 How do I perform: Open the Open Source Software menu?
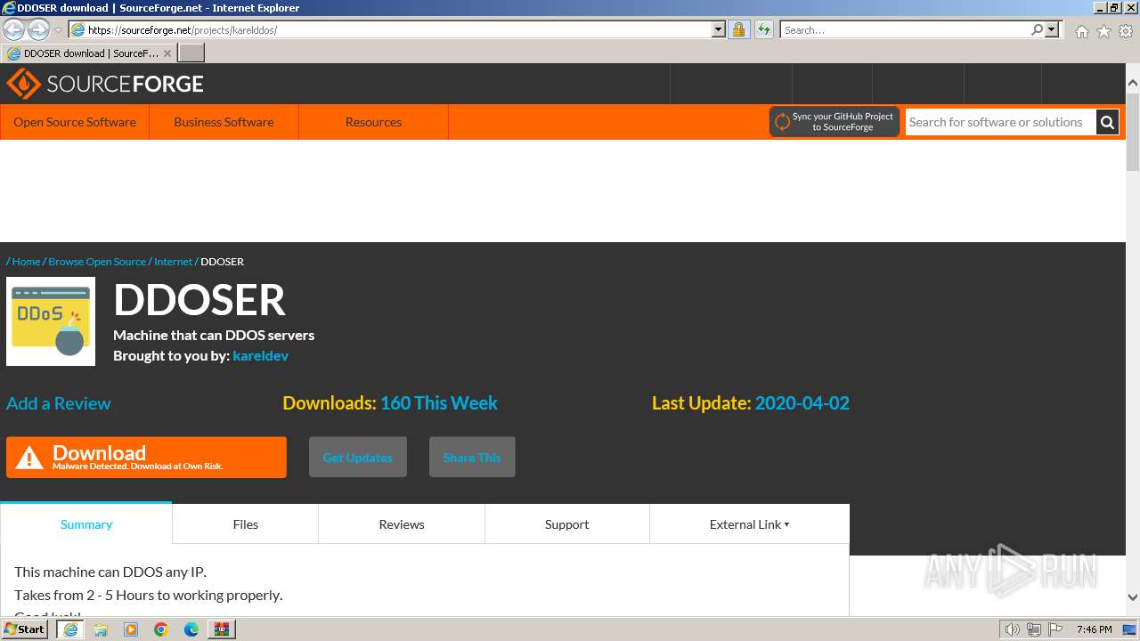[x=75, y=122]
